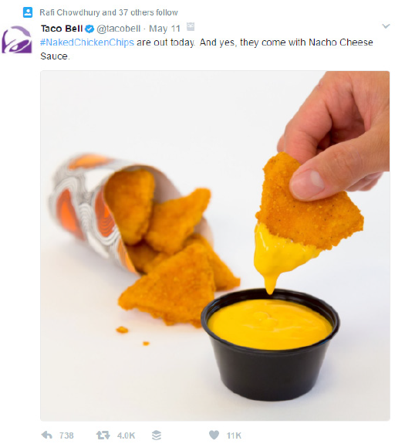The height and width of the screenshot is (444, 405).
Task: Click the blue verified badge
Action: 89,29
